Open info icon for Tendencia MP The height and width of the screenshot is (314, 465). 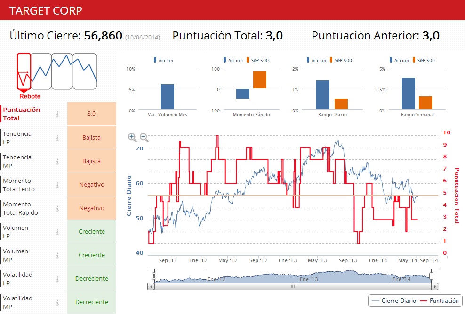57,161
